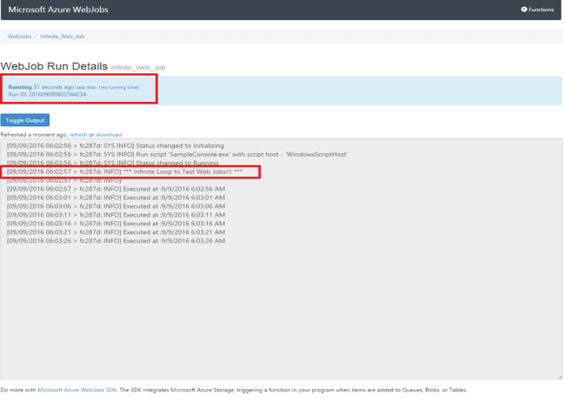
Task: Click the Running status text
Action: [20, 87]
